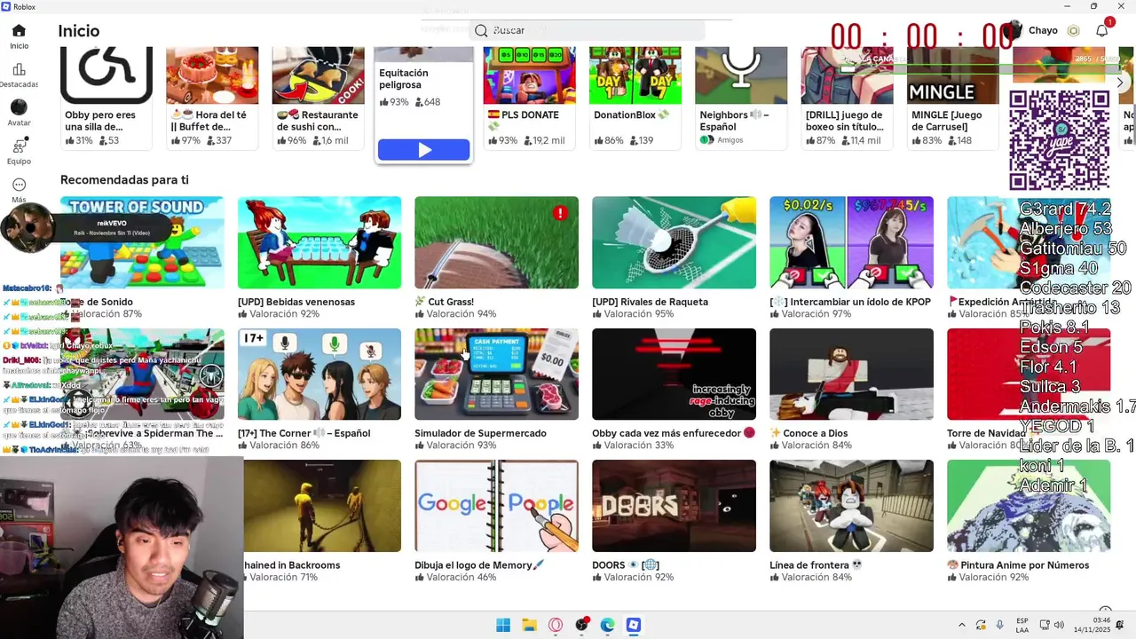
Task: Click the [UPD] Bebidas venenosas title
Action: [x=296, y=302]
